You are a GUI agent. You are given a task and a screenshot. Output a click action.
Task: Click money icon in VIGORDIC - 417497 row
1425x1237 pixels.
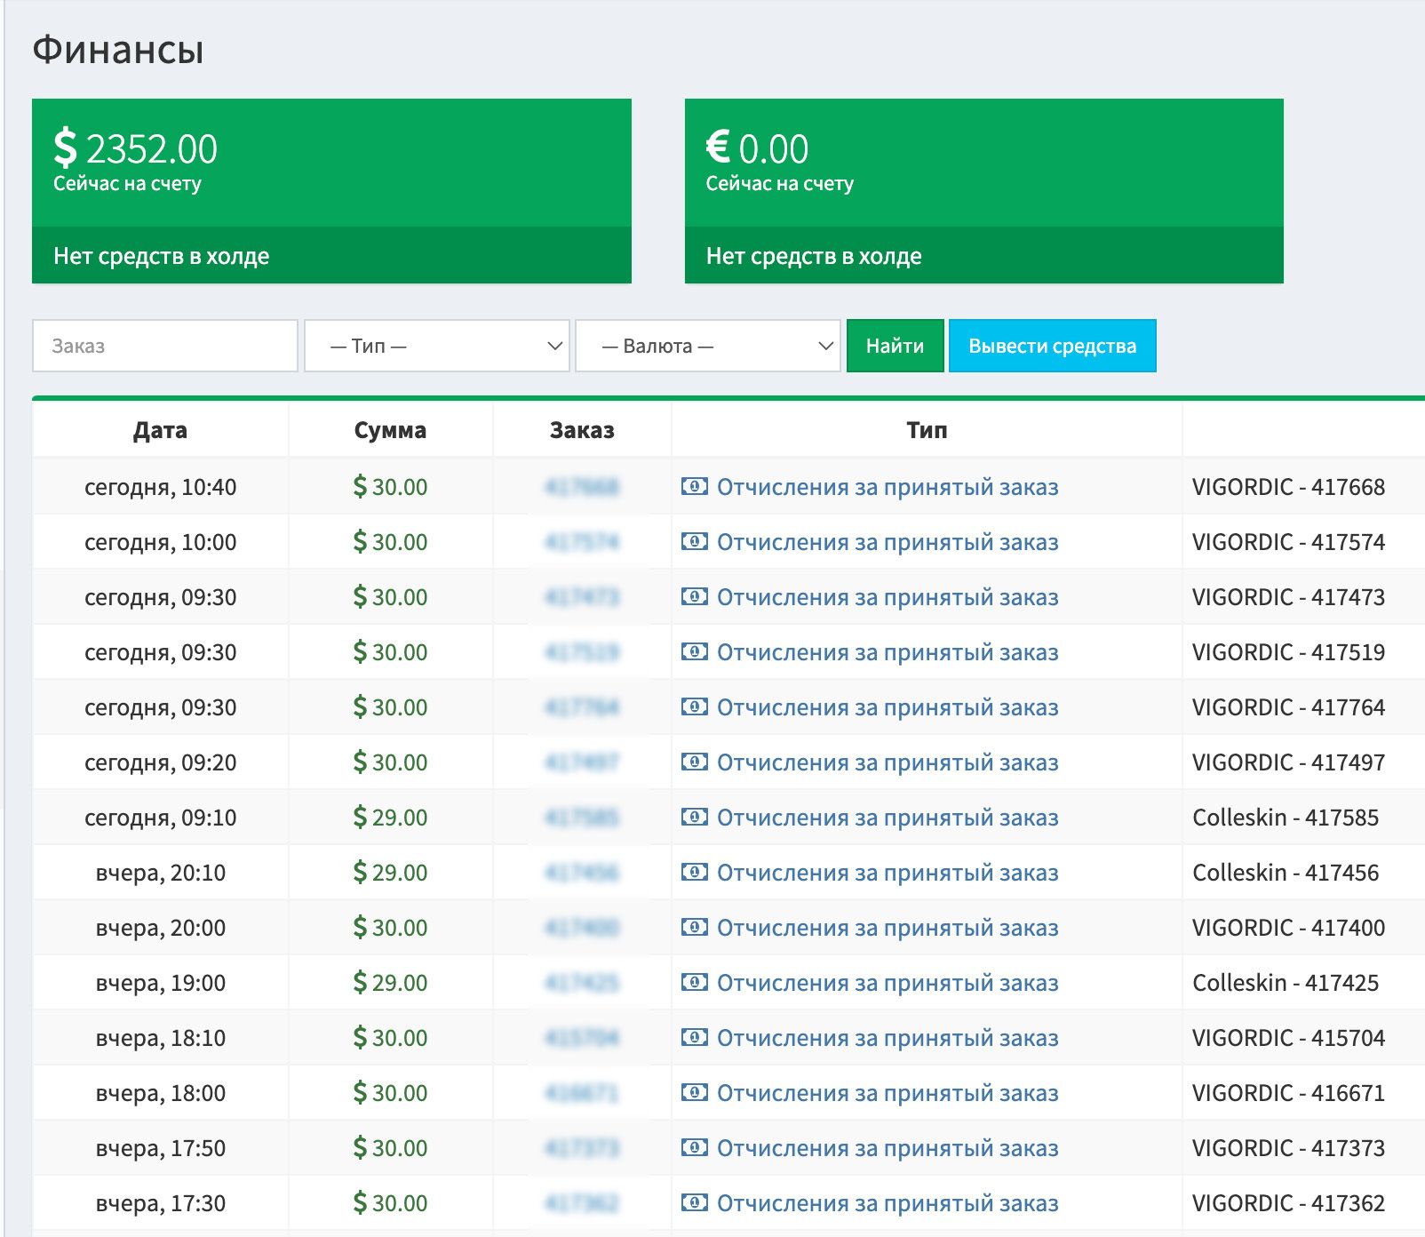[x=694, y=762]
